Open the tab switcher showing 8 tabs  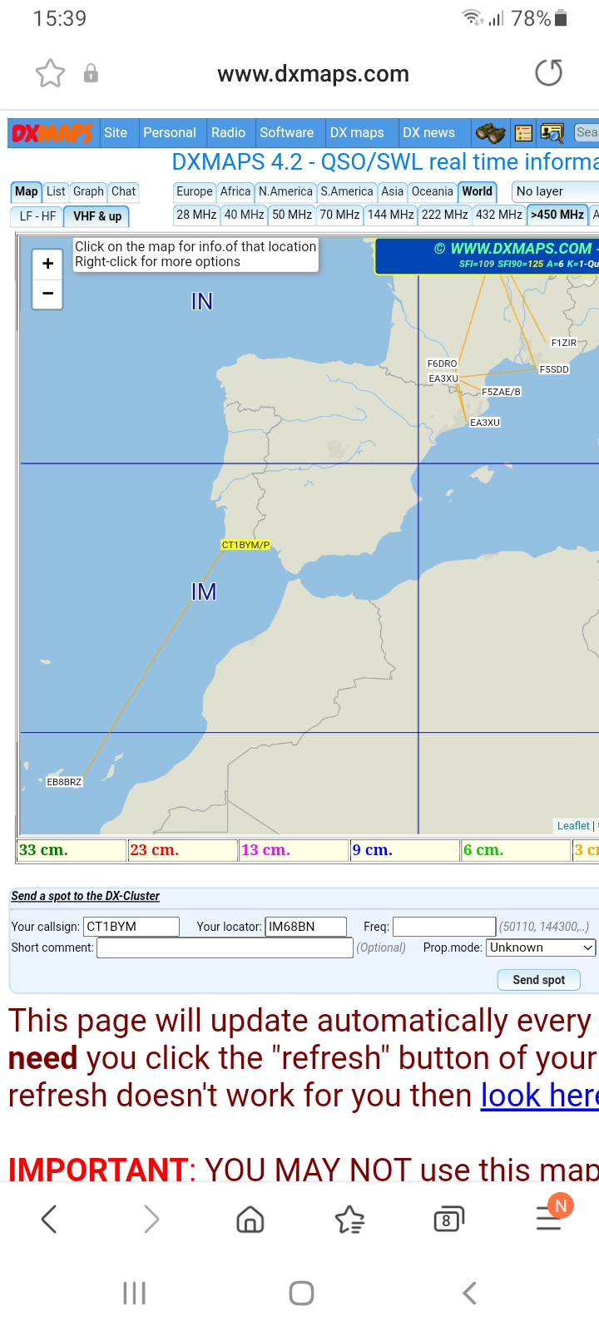(448, 1220)
